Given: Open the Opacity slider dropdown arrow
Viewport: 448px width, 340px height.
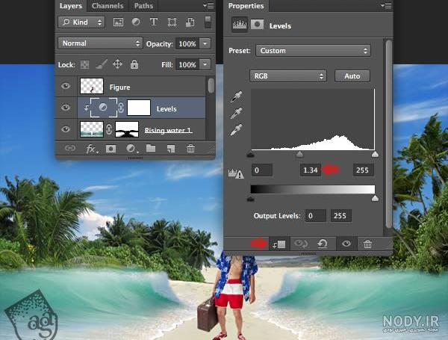Looking at the screenshot, I should (205, 43).
